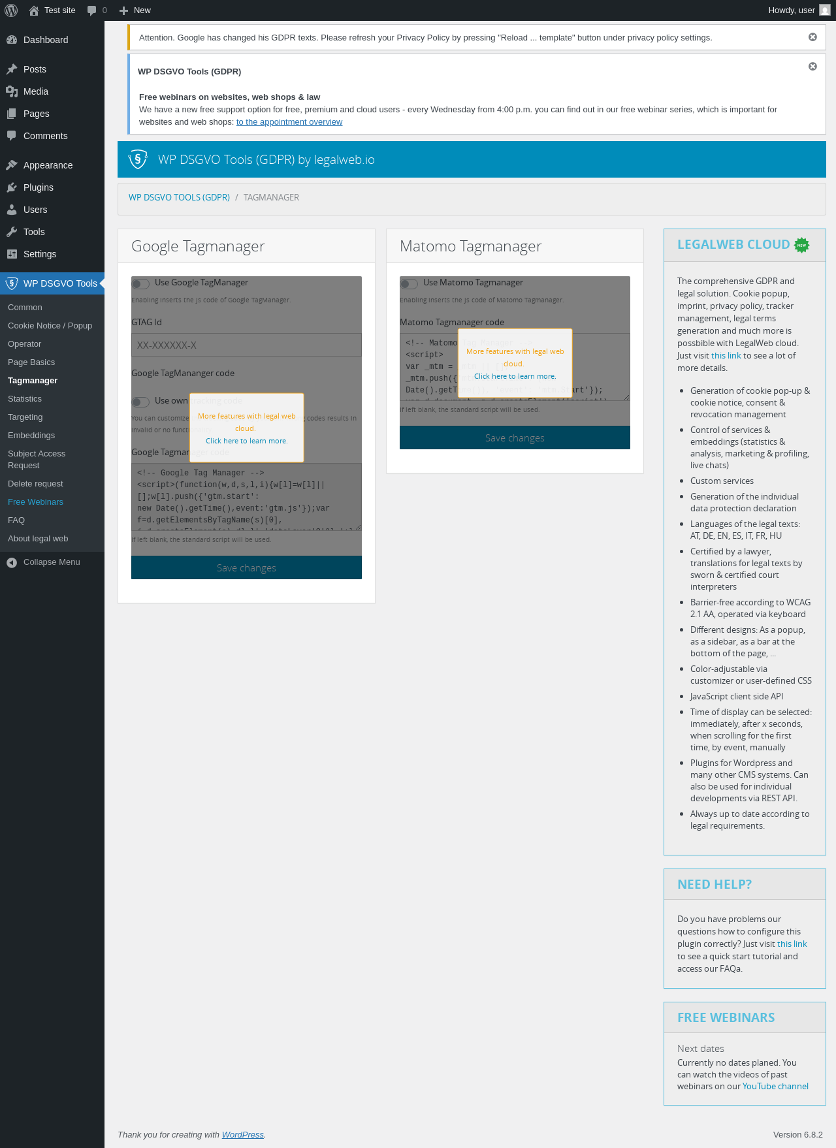836x1148 pixels.
Task: Visit the YouTube channel link
Action: pyautogui.click(x=775, y=1087)
